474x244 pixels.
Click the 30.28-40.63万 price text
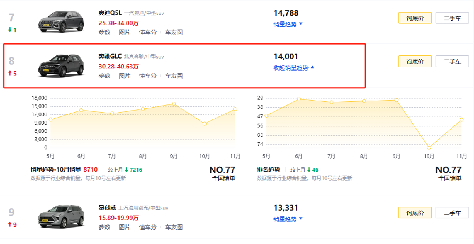(x=118, y=66)
